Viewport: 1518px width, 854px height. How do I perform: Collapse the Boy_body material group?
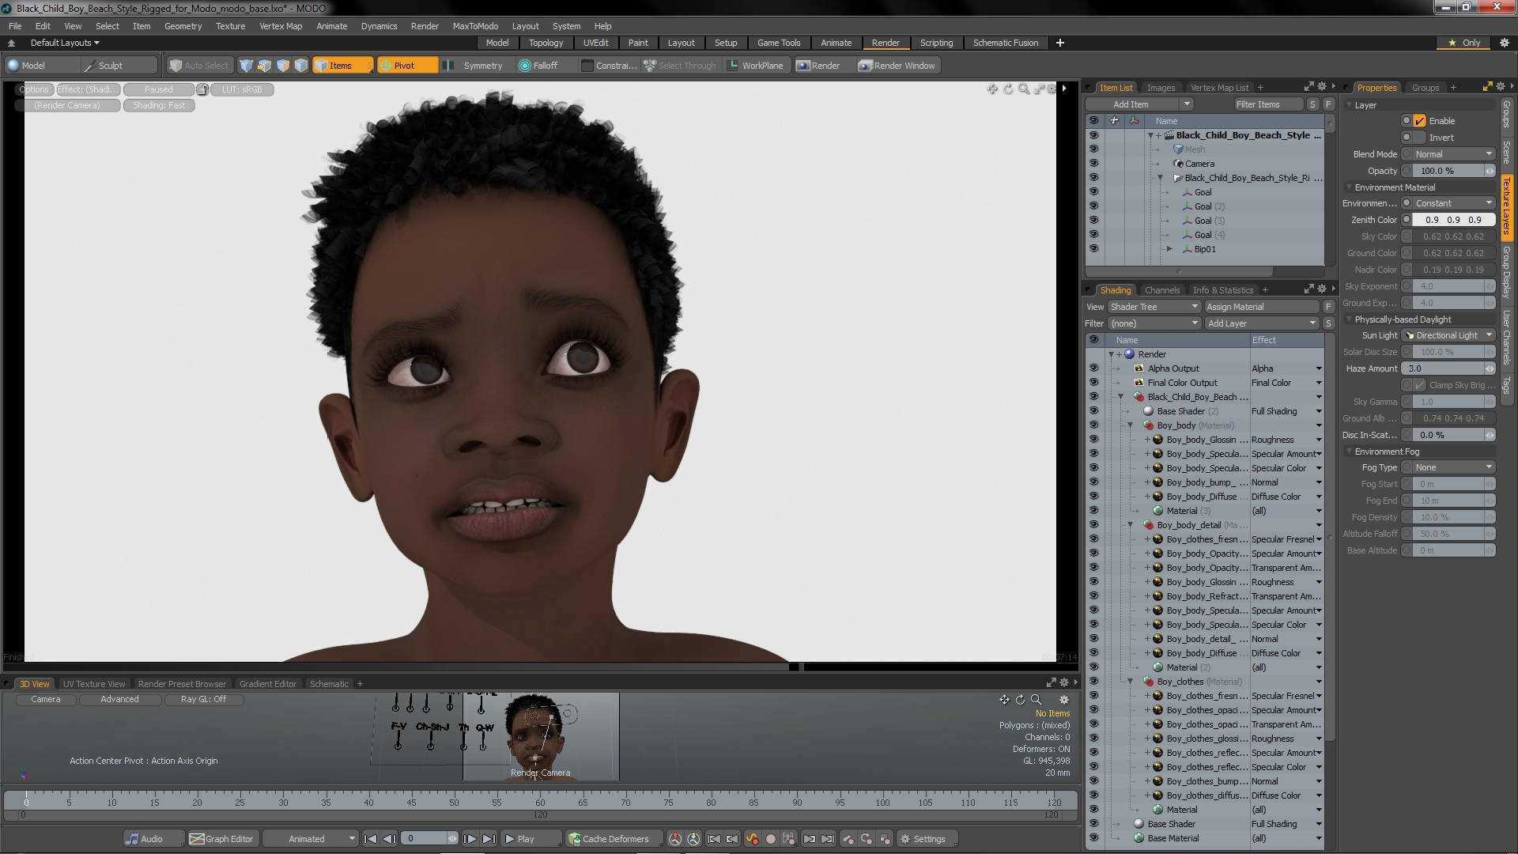pos(1131,425)
